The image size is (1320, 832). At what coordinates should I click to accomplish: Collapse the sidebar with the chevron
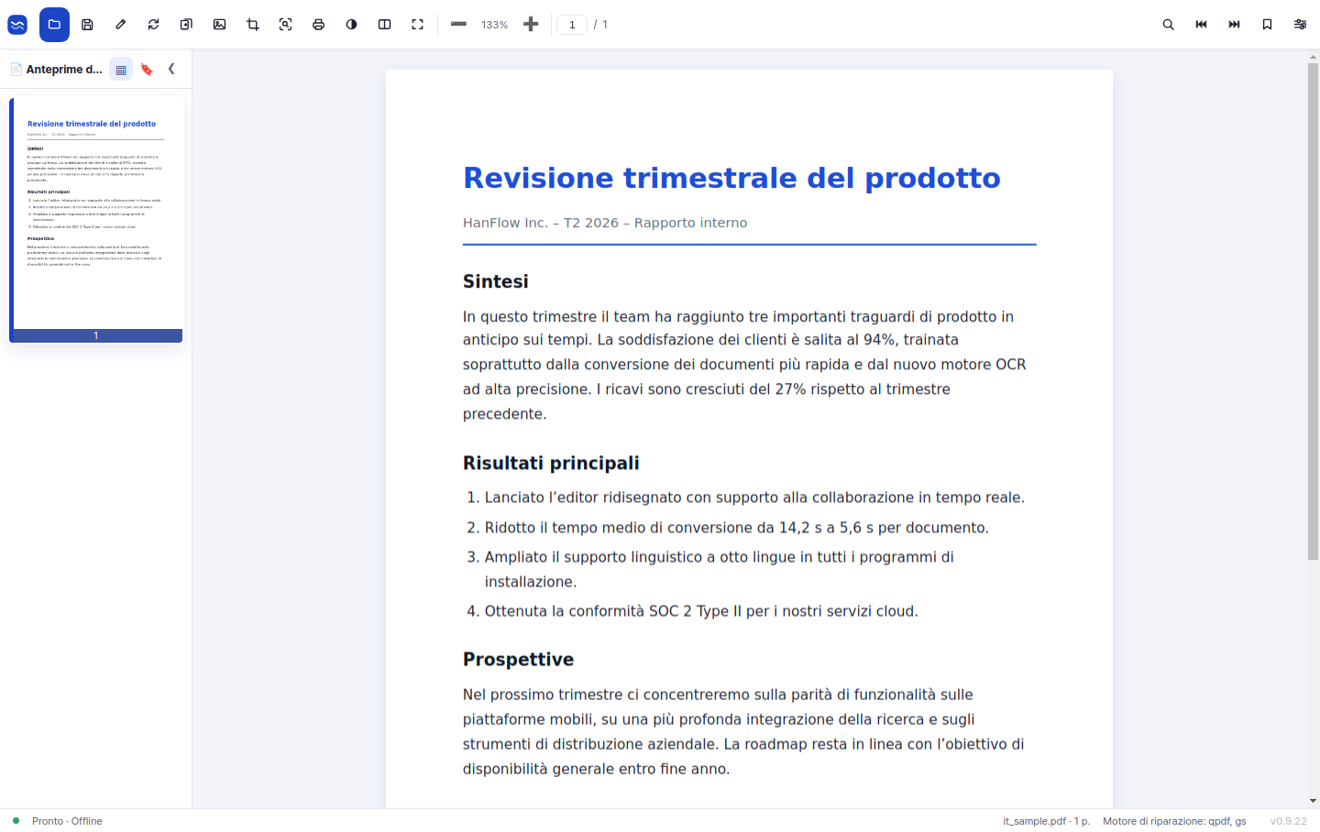coord(171,69)
